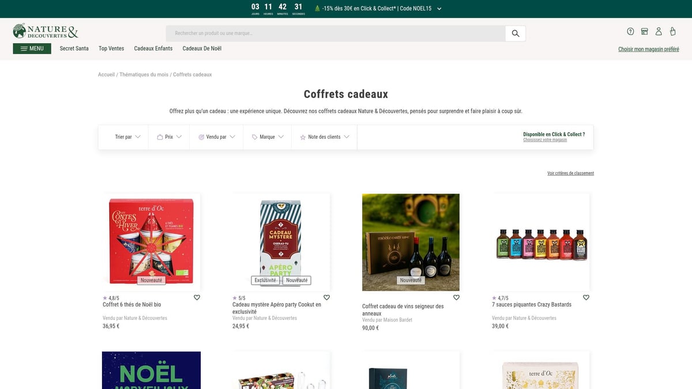692x389 pixels.
Task: Open the Trier par dropdown
Action: [x=123, y=137]
